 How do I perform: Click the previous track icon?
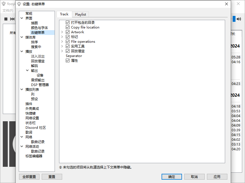tap(12, 19)
